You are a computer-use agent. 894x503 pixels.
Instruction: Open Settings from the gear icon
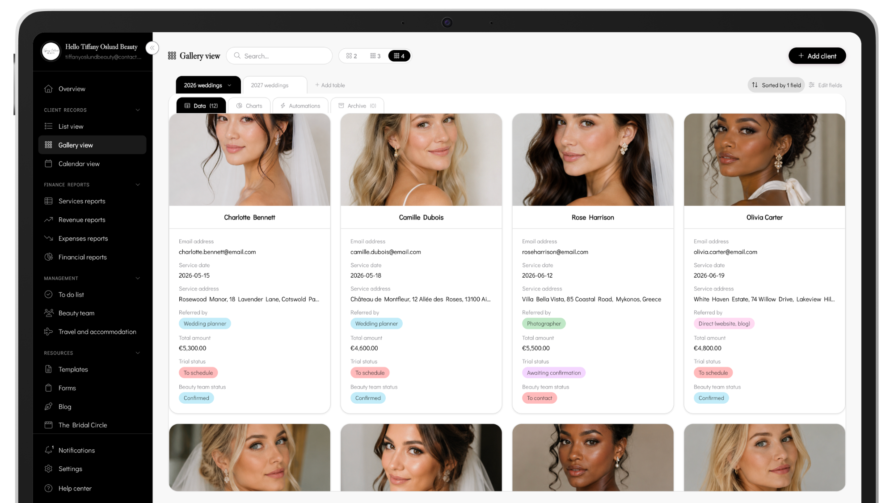click(49, 469)
